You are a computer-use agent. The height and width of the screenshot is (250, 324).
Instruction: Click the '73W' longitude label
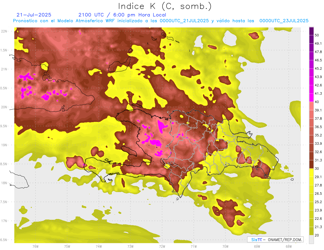point(130,246)
